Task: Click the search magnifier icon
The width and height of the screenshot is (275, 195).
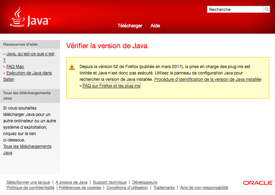Action: click(x=266, y=9)
